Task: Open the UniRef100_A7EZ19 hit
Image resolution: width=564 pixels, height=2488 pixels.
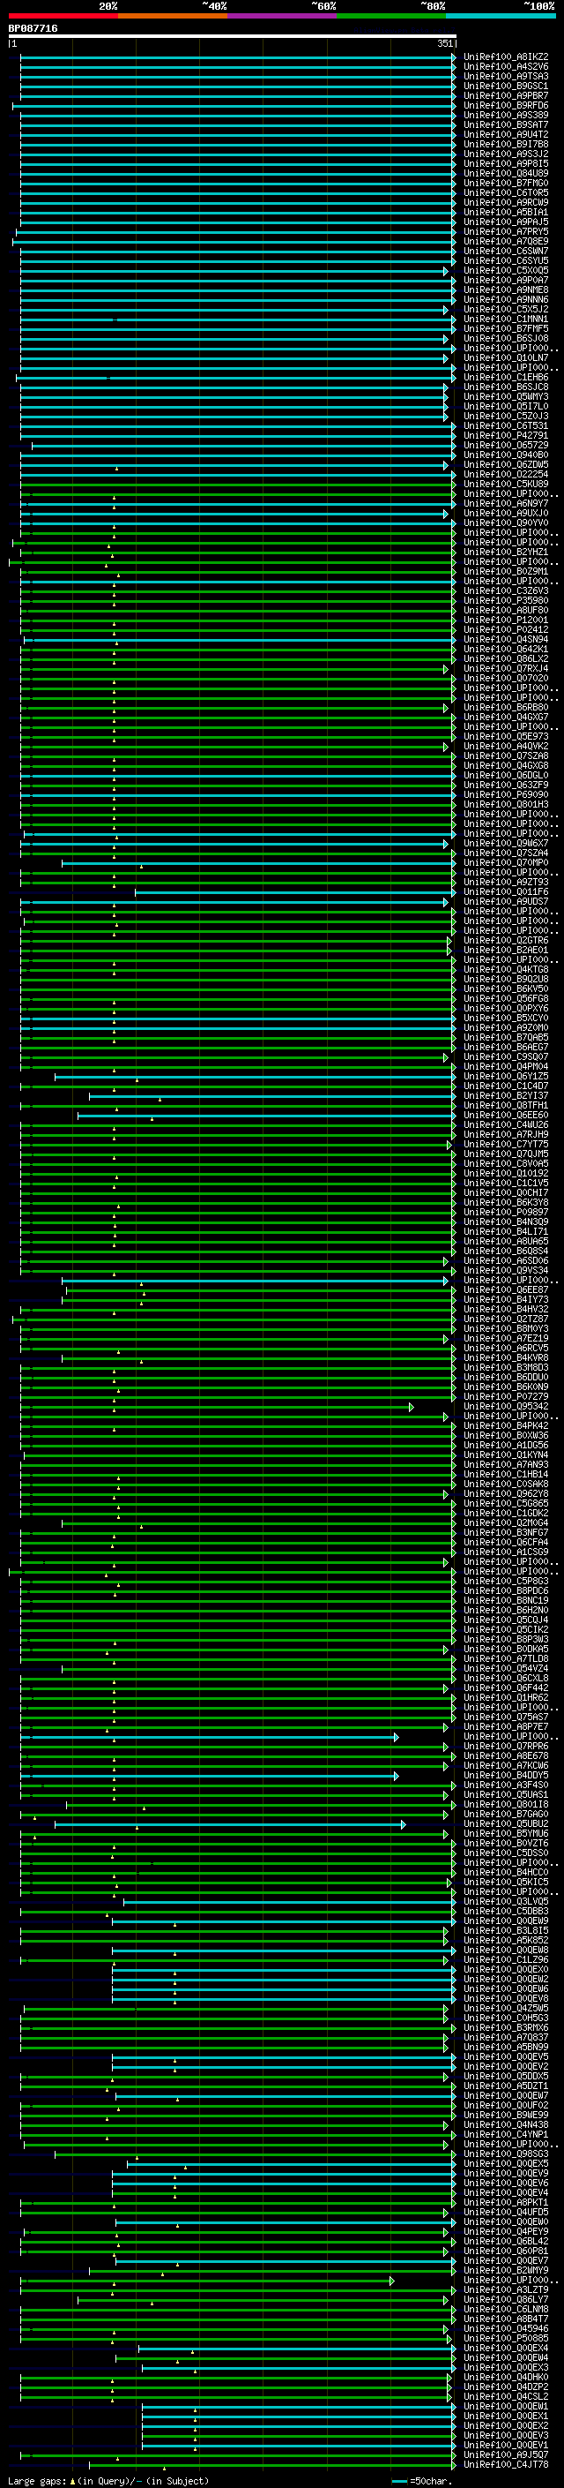Action: (x=506, y=1339)
